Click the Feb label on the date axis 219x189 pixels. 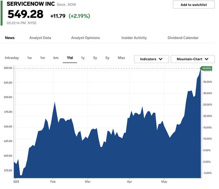[x=53, y=182]
